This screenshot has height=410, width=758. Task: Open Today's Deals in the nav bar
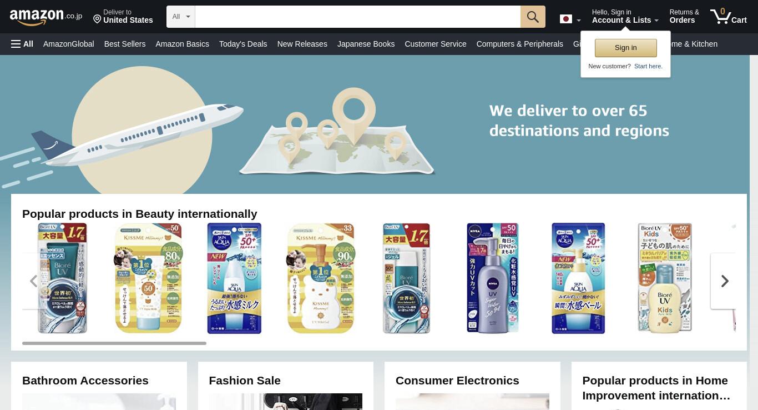pyautogui.click(x=243, y=44)
